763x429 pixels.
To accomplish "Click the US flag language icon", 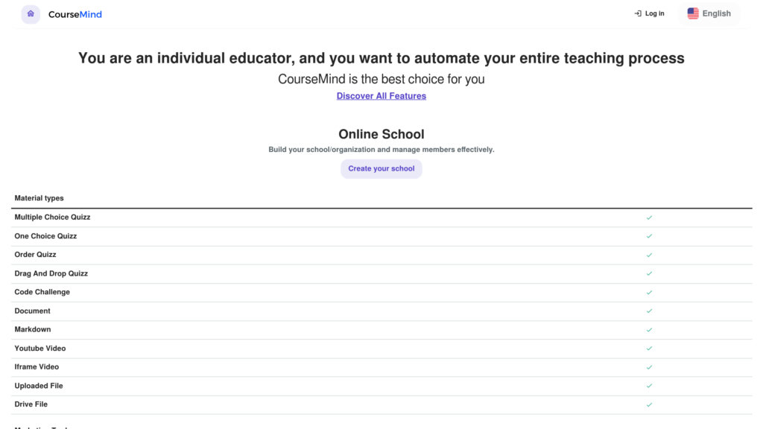I will [x=693, y=13].
